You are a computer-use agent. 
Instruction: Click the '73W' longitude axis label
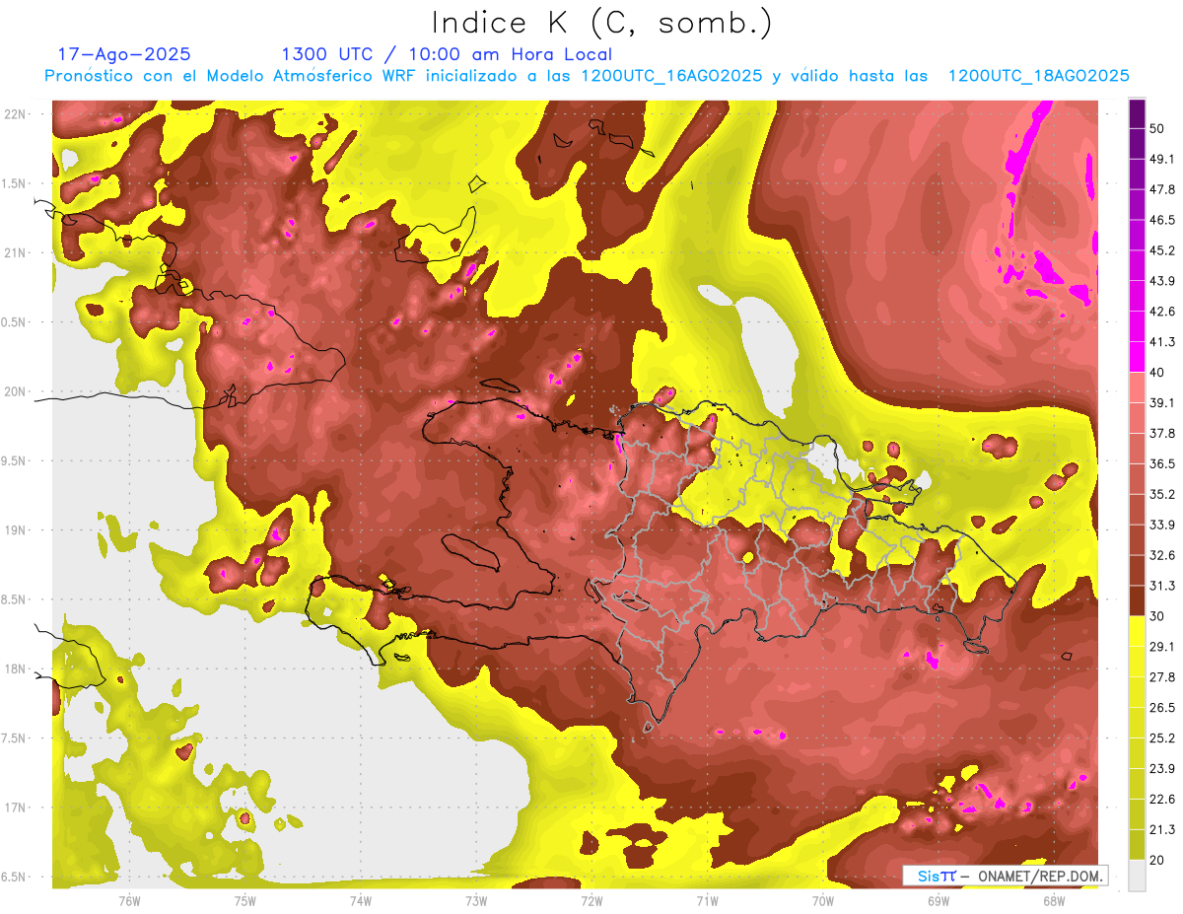point(476,899)
